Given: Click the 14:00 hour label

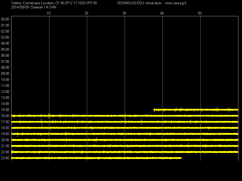Looking at the screenshot, I should point(5,104).
